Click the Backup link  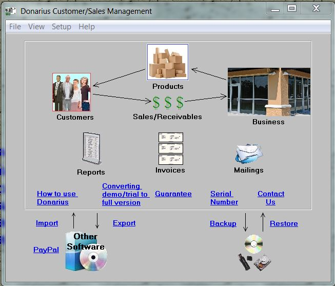tap(223, 223)
